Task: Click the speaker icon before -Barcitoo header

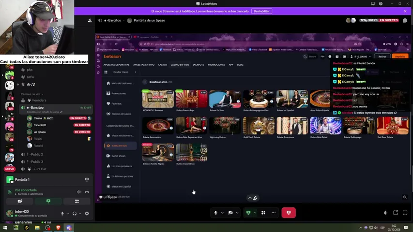Action: tap(100, 20)
